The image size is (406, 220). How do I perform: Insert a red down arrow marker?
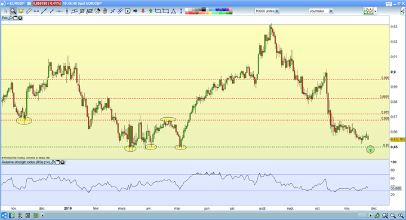(x=143, y=11)
